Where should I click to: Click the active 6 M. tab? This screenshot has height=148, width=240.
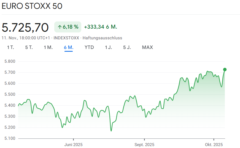click(69, 47)
